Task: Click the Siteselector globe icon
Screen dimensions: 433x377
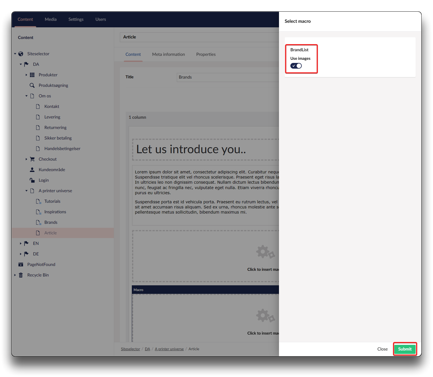Action: point(21,54)
